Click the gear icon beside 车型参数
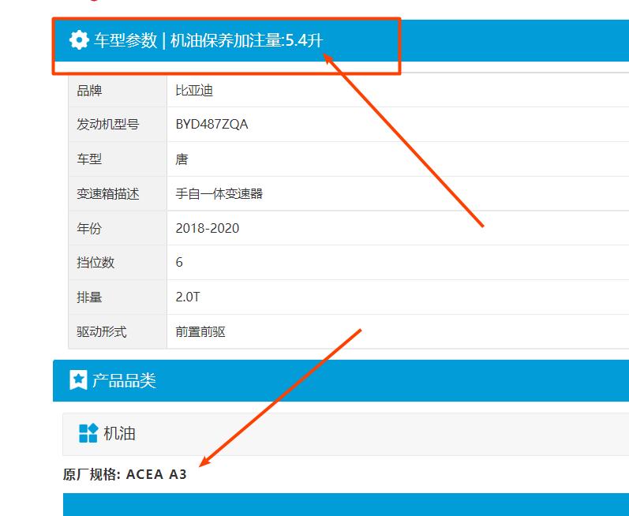Viewport: 629px width, 516px height. pos(79,39)
